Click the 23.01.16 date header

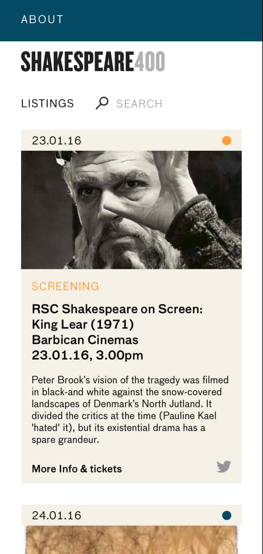point(56,141)
